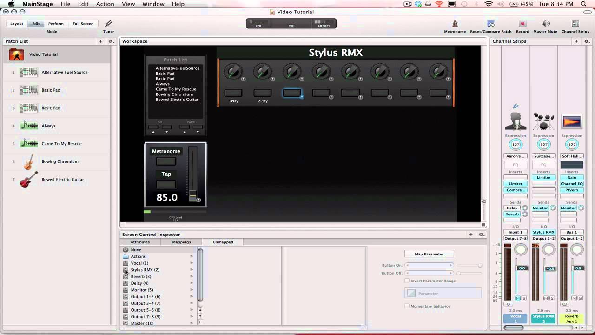Toggle the Channel Strips toolbar icon

(575, 23)
